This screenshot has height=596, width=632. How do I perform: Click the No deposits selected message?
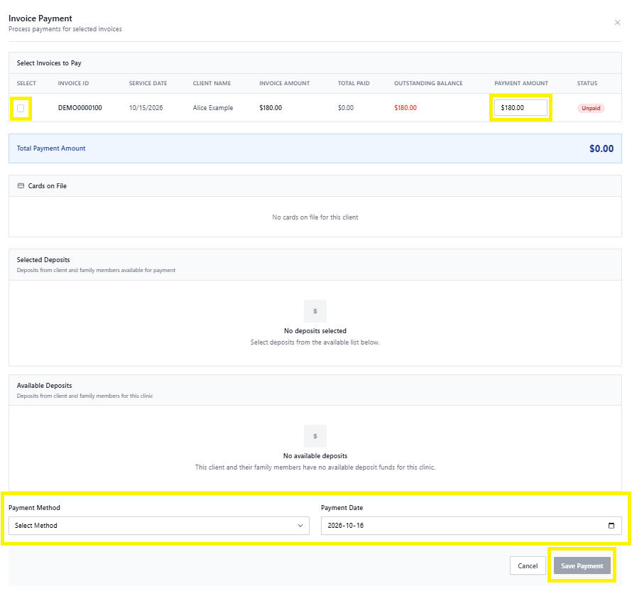tap(315, 330)
